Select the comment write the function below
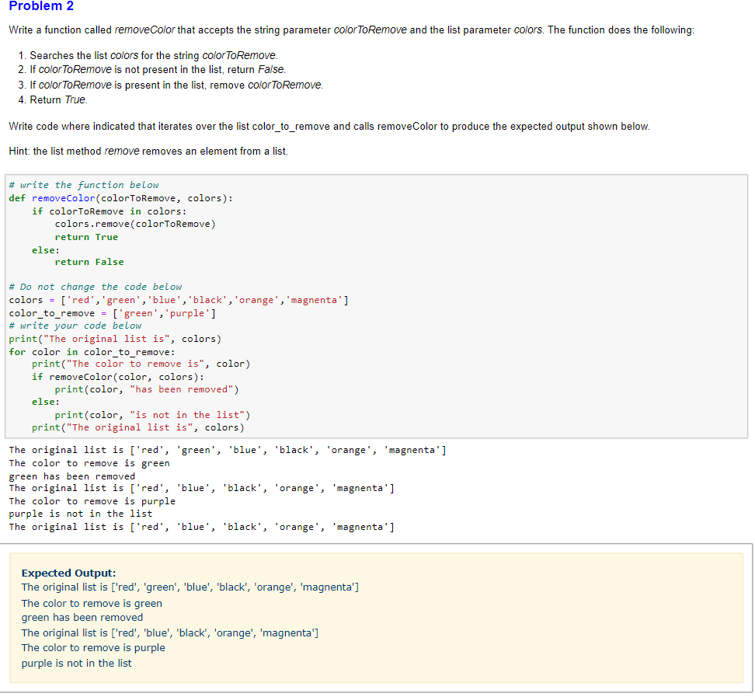755x697 pixels. coord(78,184)
